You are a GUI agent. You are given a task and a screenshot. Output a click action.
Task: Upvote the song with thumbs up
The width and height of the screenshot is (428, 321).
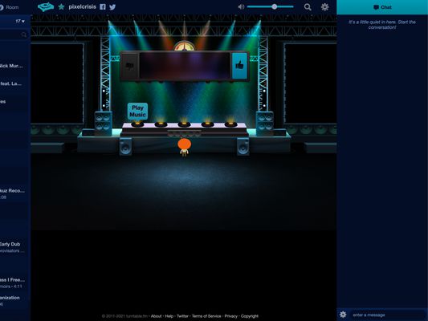[239, 66]
